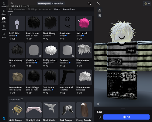
Task: Click creator name AniHub
Action: click(79, 36)
